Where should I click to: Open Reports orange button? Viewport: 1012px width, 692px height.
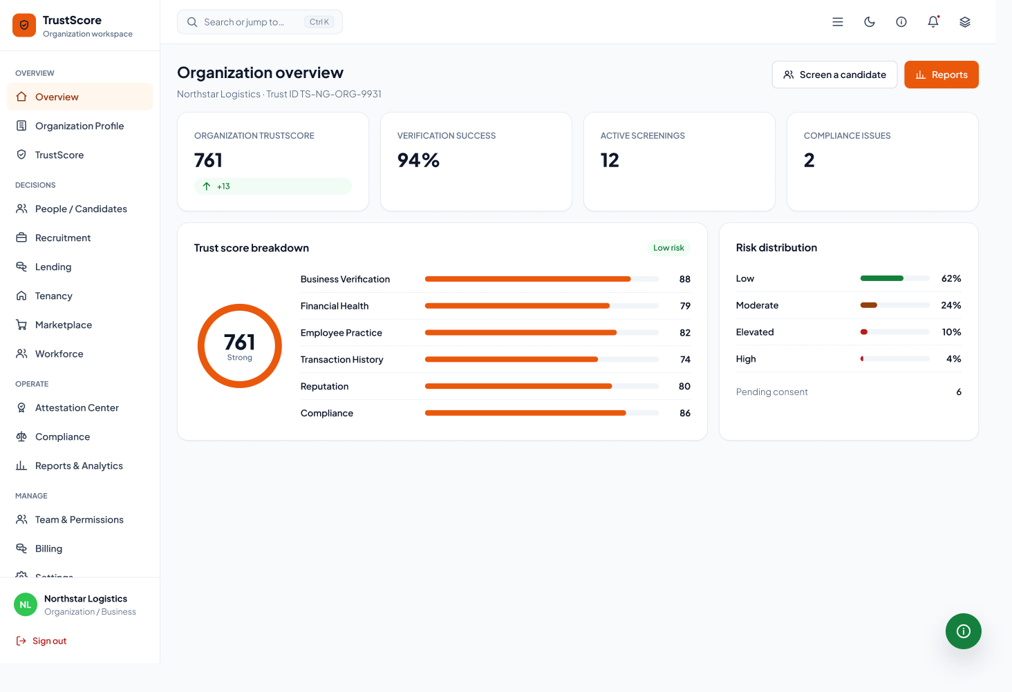(941, 75)
